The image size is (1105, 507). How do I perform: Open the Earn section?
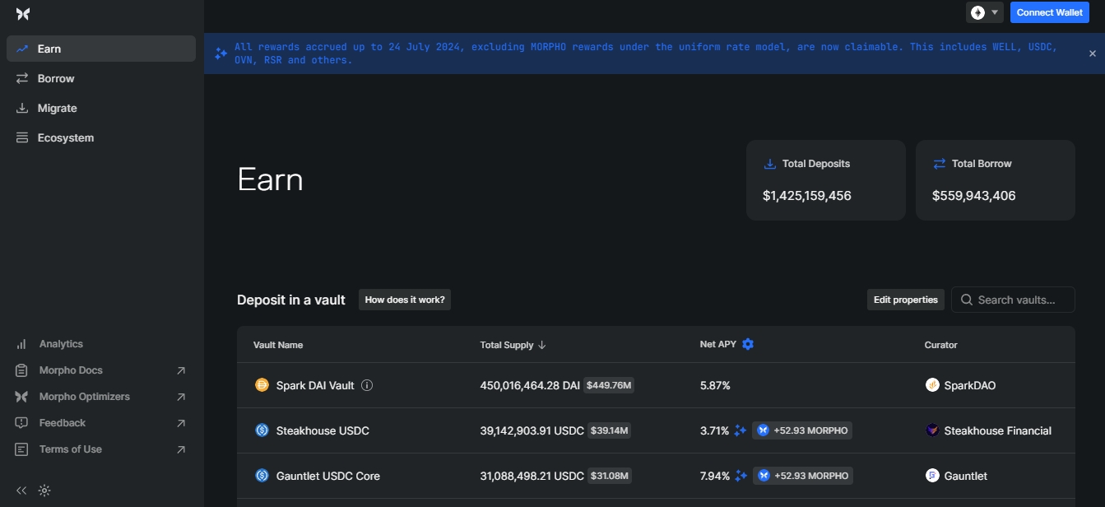pos(101,49)
